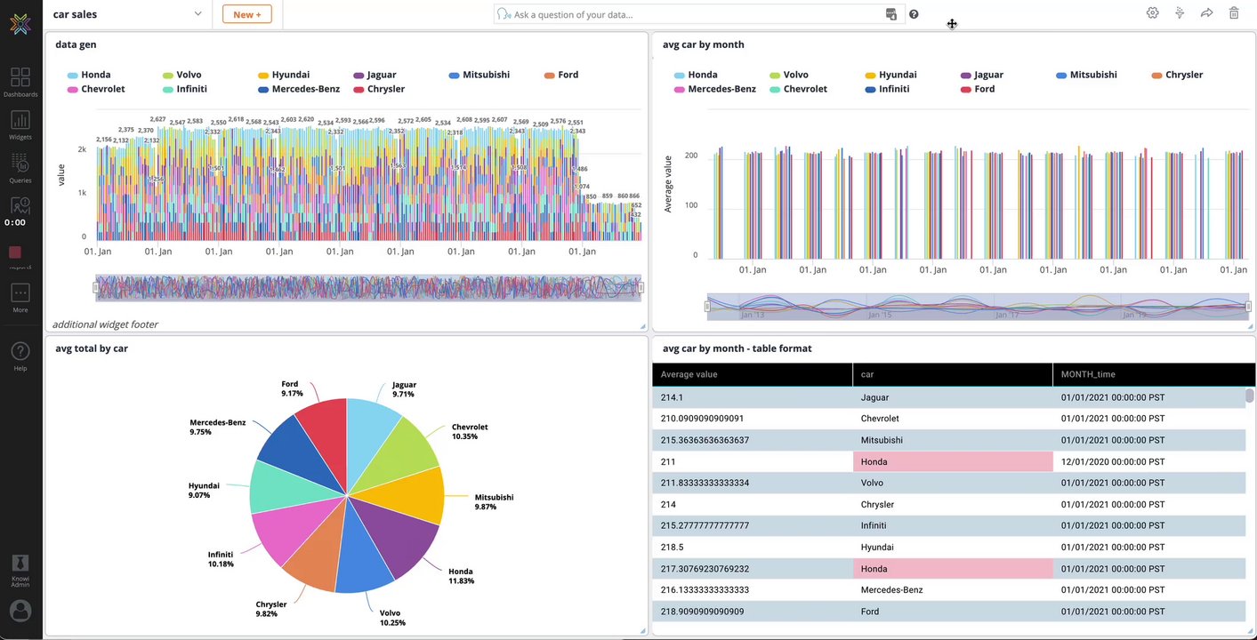The image size is (1257, 640).
Task: Click the headset icon in search bar
Action: click(504, 14)
